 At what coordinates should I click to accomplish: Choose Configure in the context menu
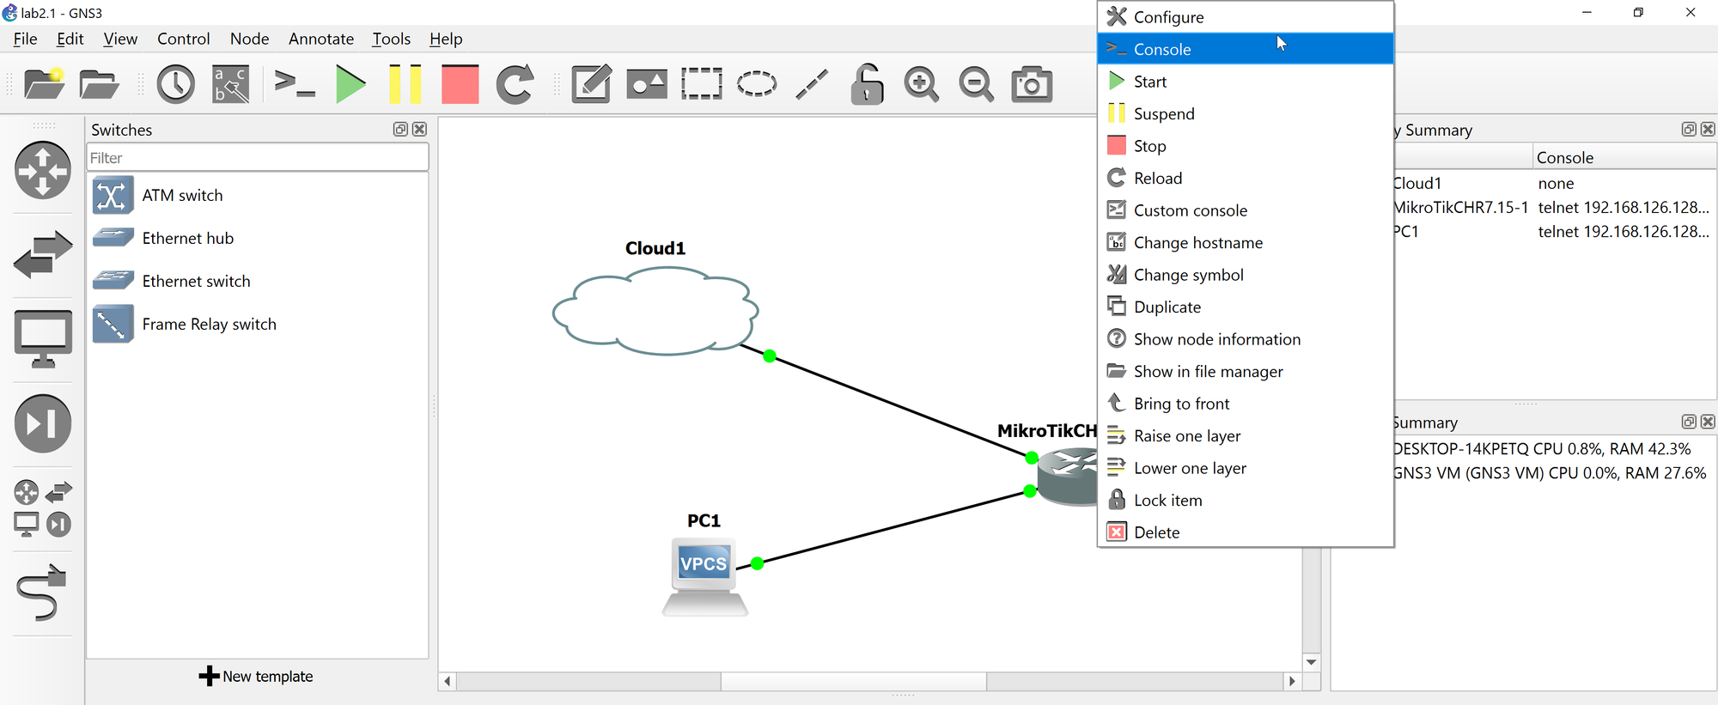pyautogui.click(x=1246, y=17)
